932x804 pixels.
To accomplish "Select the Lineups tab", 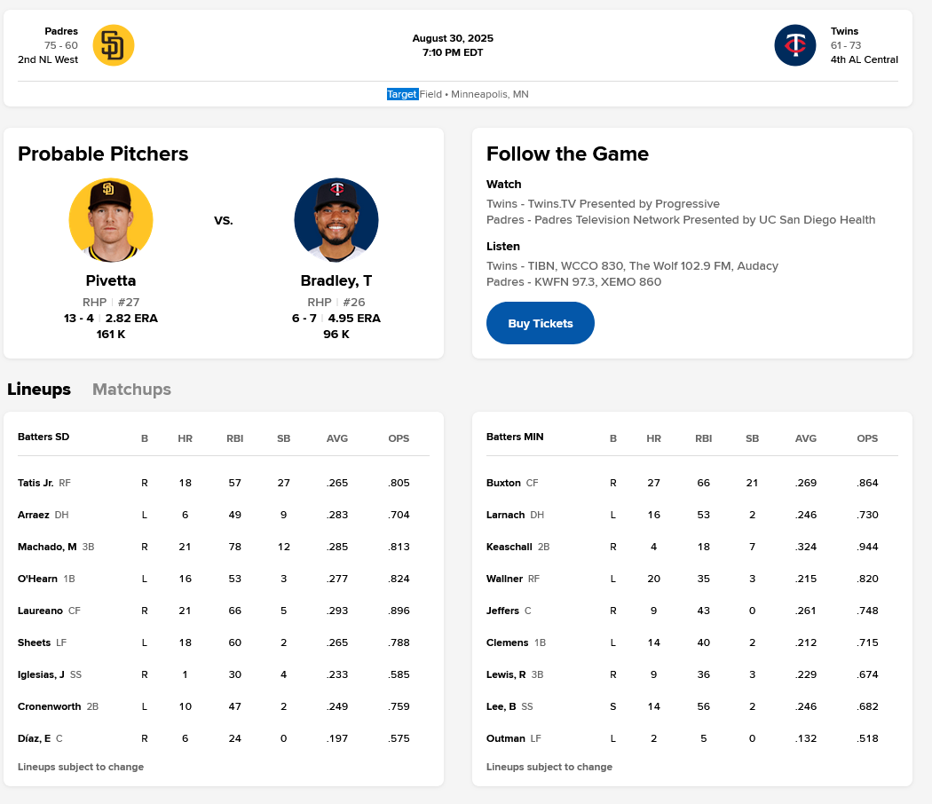I will 39,390.
